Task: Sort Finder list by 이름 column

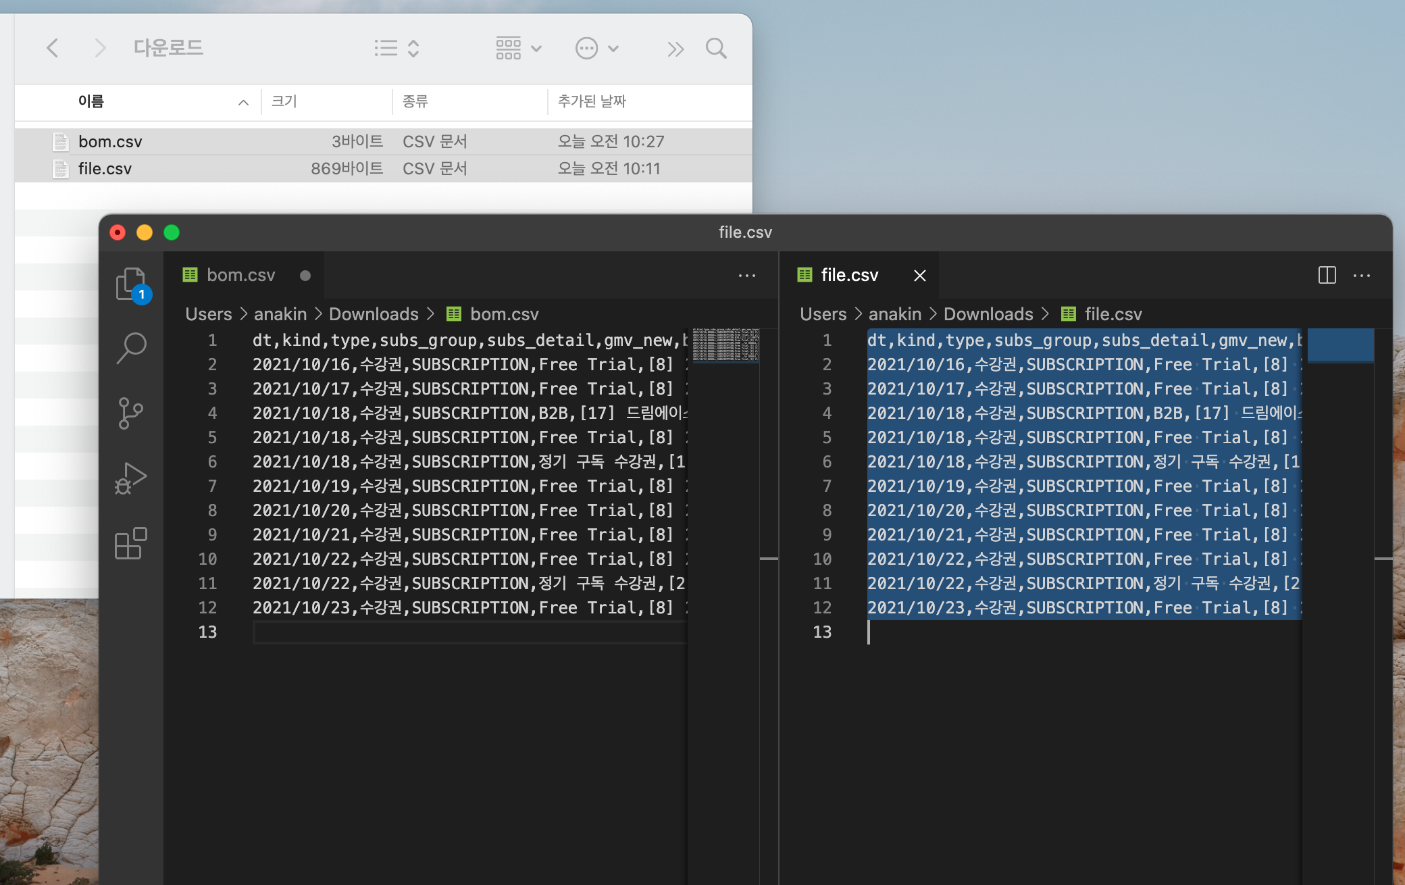Action: pyautogui.click(x=91, y=101)
